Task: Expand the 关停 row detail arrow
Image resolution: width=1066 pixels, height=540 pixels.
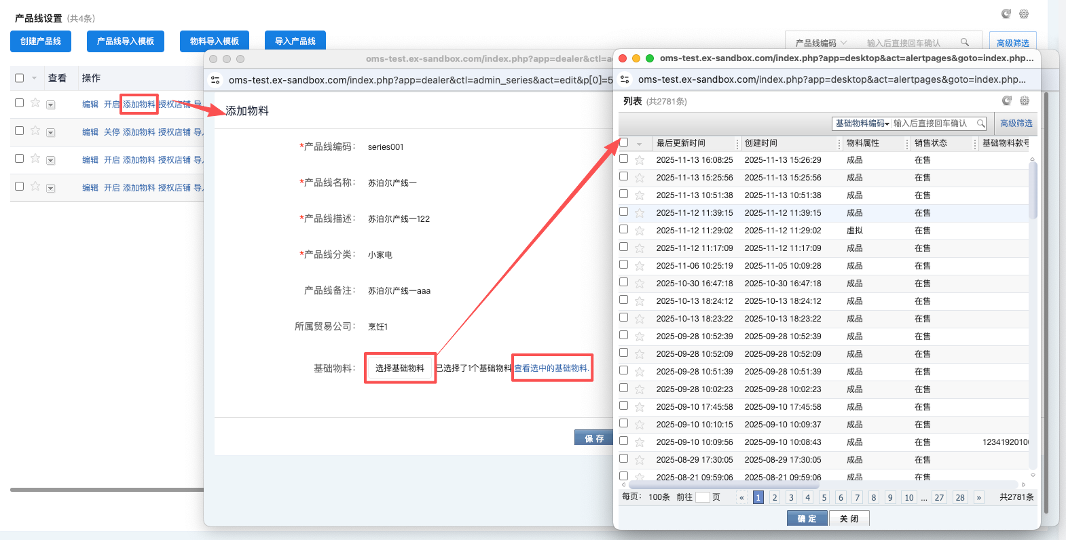Action: [x=51, y=132]
